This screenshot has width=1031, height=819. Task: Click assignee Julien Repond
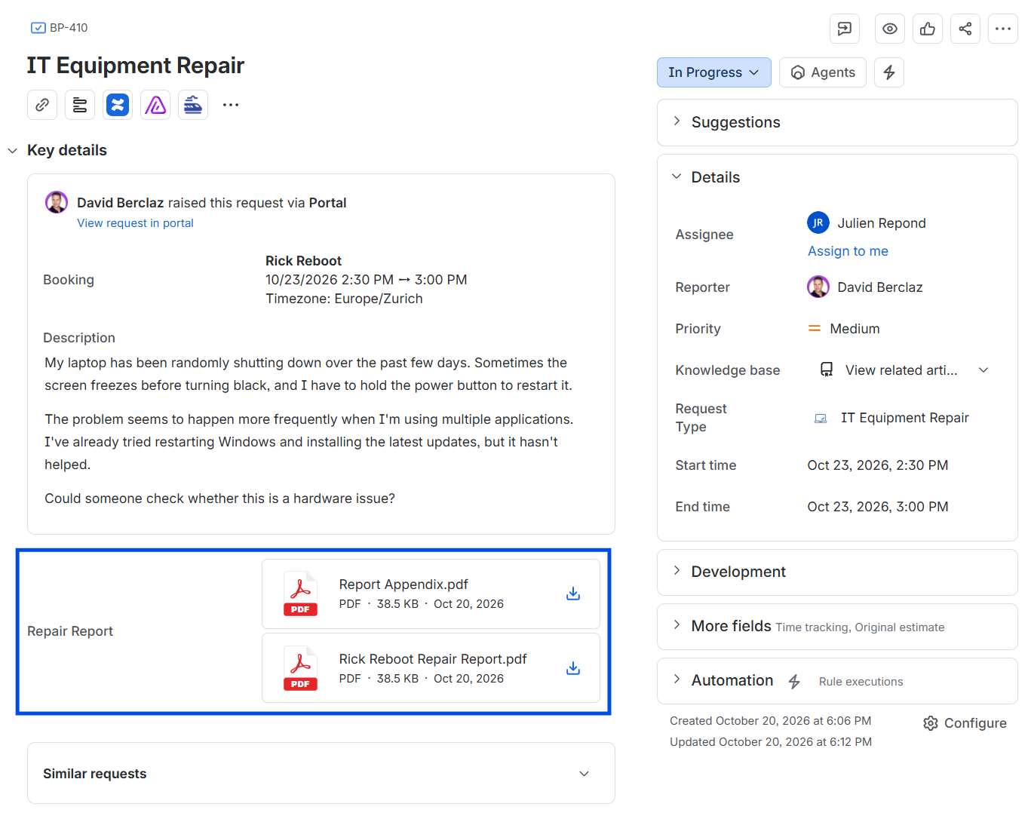coord(867,223)
